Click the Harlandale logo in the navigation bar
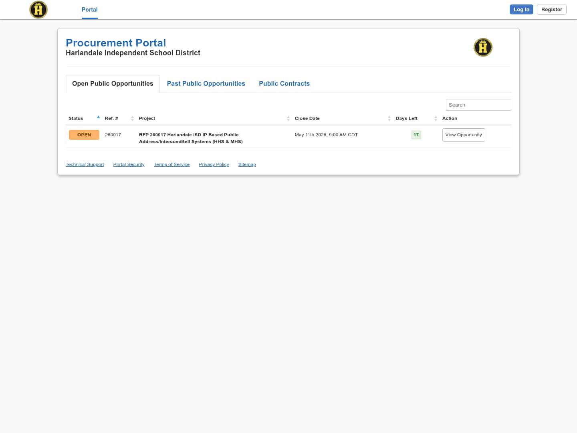 pos(38,9)
